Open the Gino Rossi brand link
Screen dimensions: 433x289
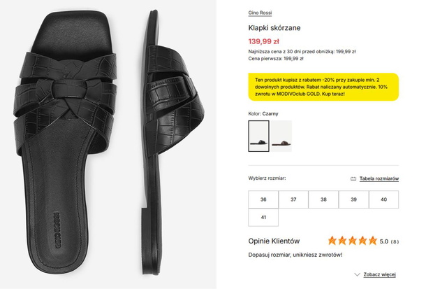click(260, 13)
